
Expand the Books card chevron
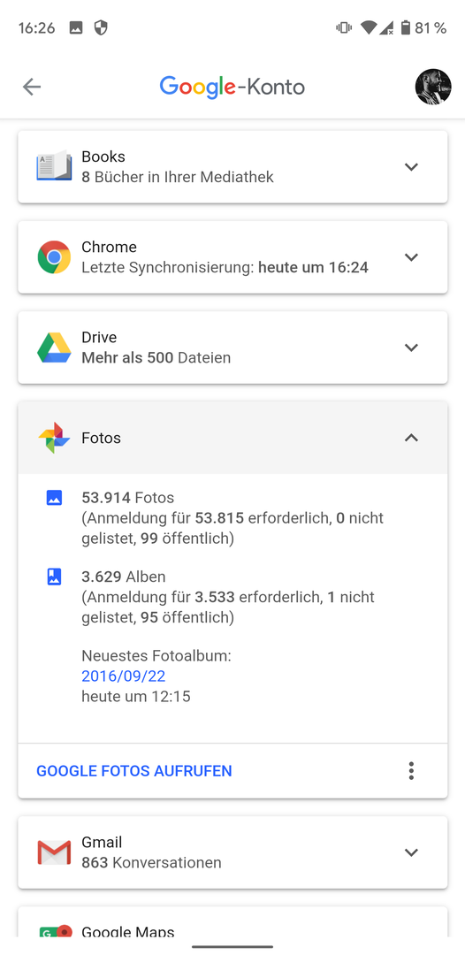[x=411, y=167]
